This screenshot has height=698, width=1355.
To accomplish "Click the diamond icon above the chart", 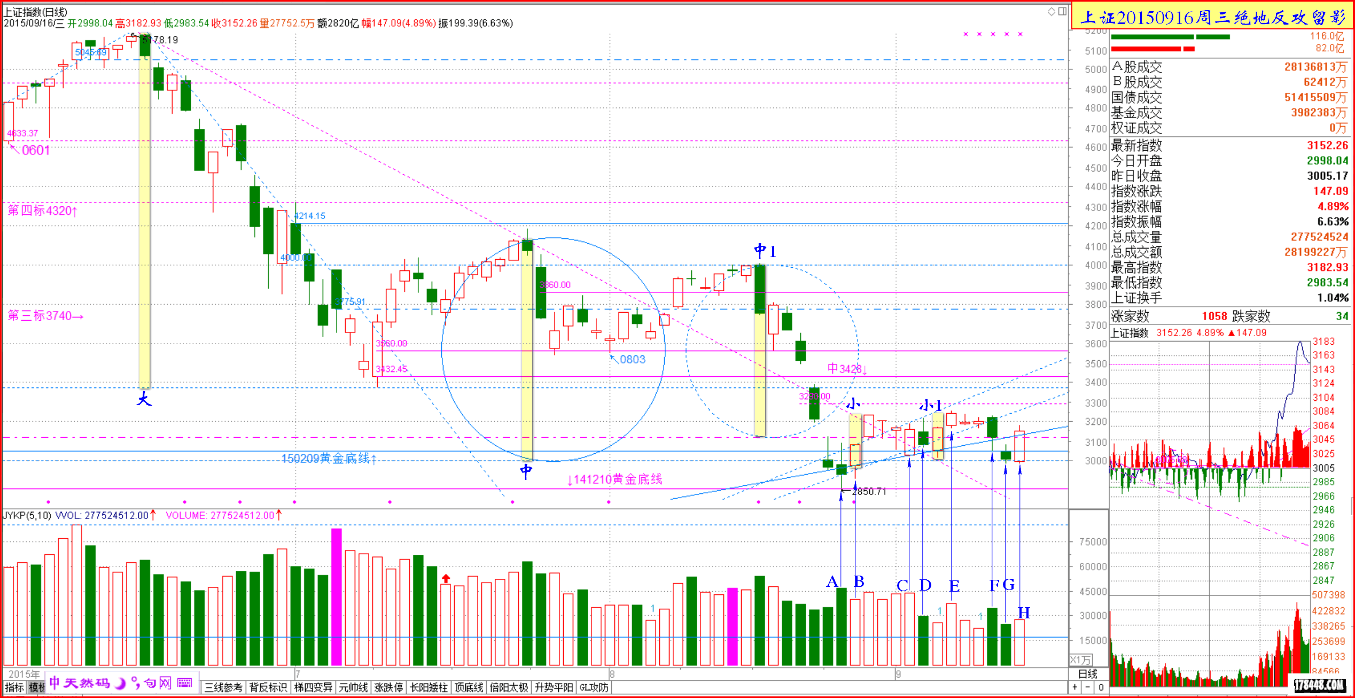I will (1051, 11).
